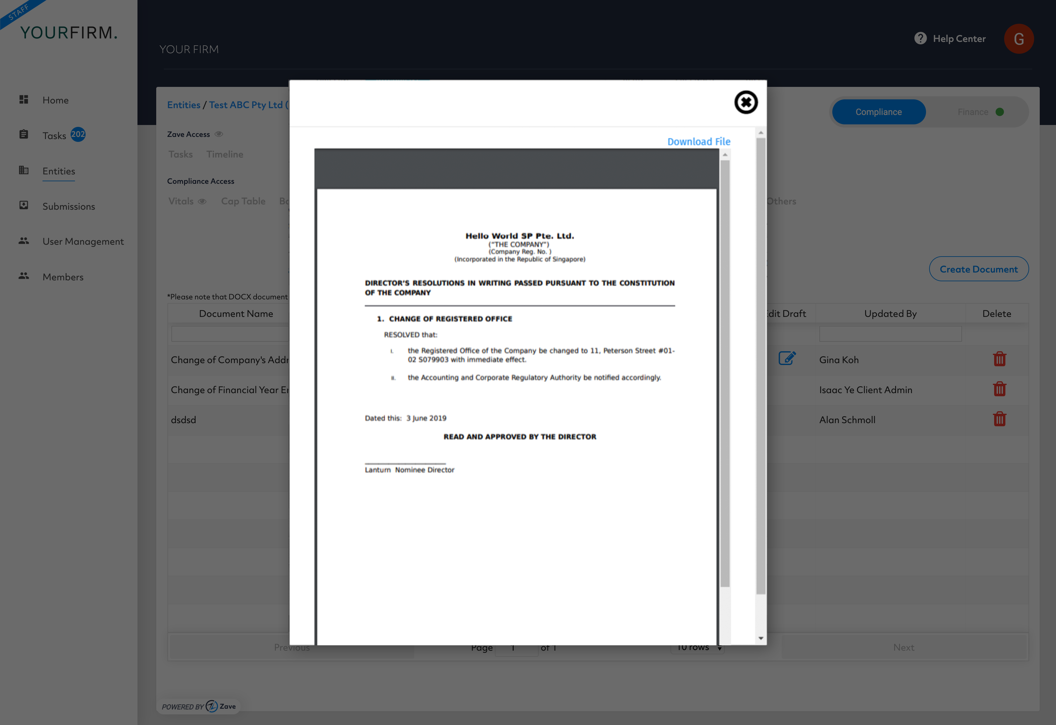Click the Members people icon
The image size is (1056, 725).
point(24,276)
